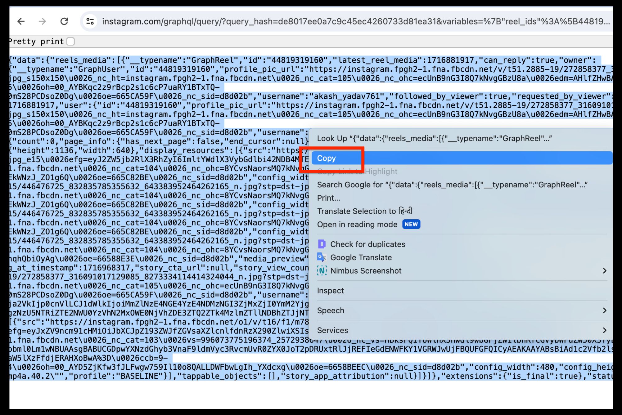Expand Nimbus Screenshot submenu arrow
The width and height of the screenshot is (622, 415).
tap(605, 271)
